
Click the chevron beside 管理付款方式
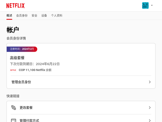(150, 120)
